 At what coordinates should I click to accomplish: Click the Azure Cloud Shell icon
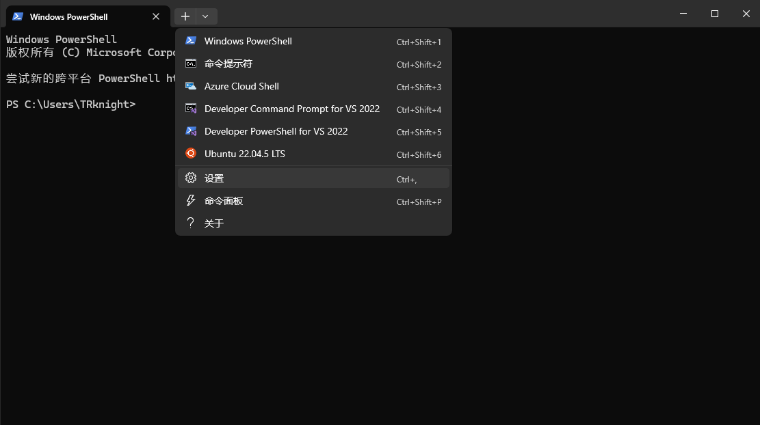(191, 86)
